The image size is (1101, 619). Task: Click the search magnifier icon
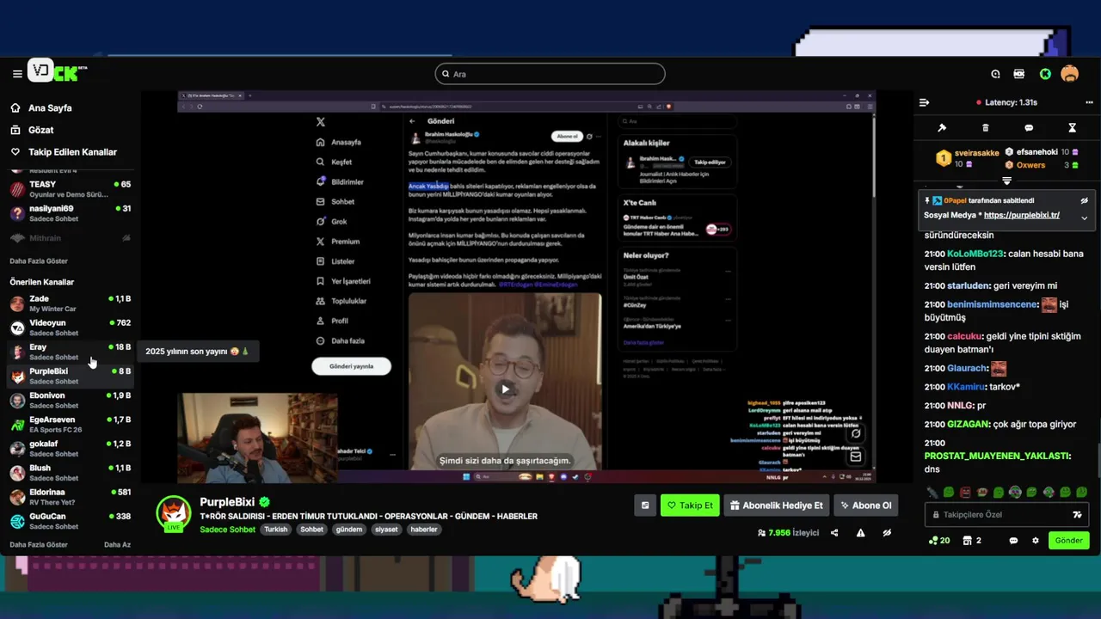click(446, 74)
